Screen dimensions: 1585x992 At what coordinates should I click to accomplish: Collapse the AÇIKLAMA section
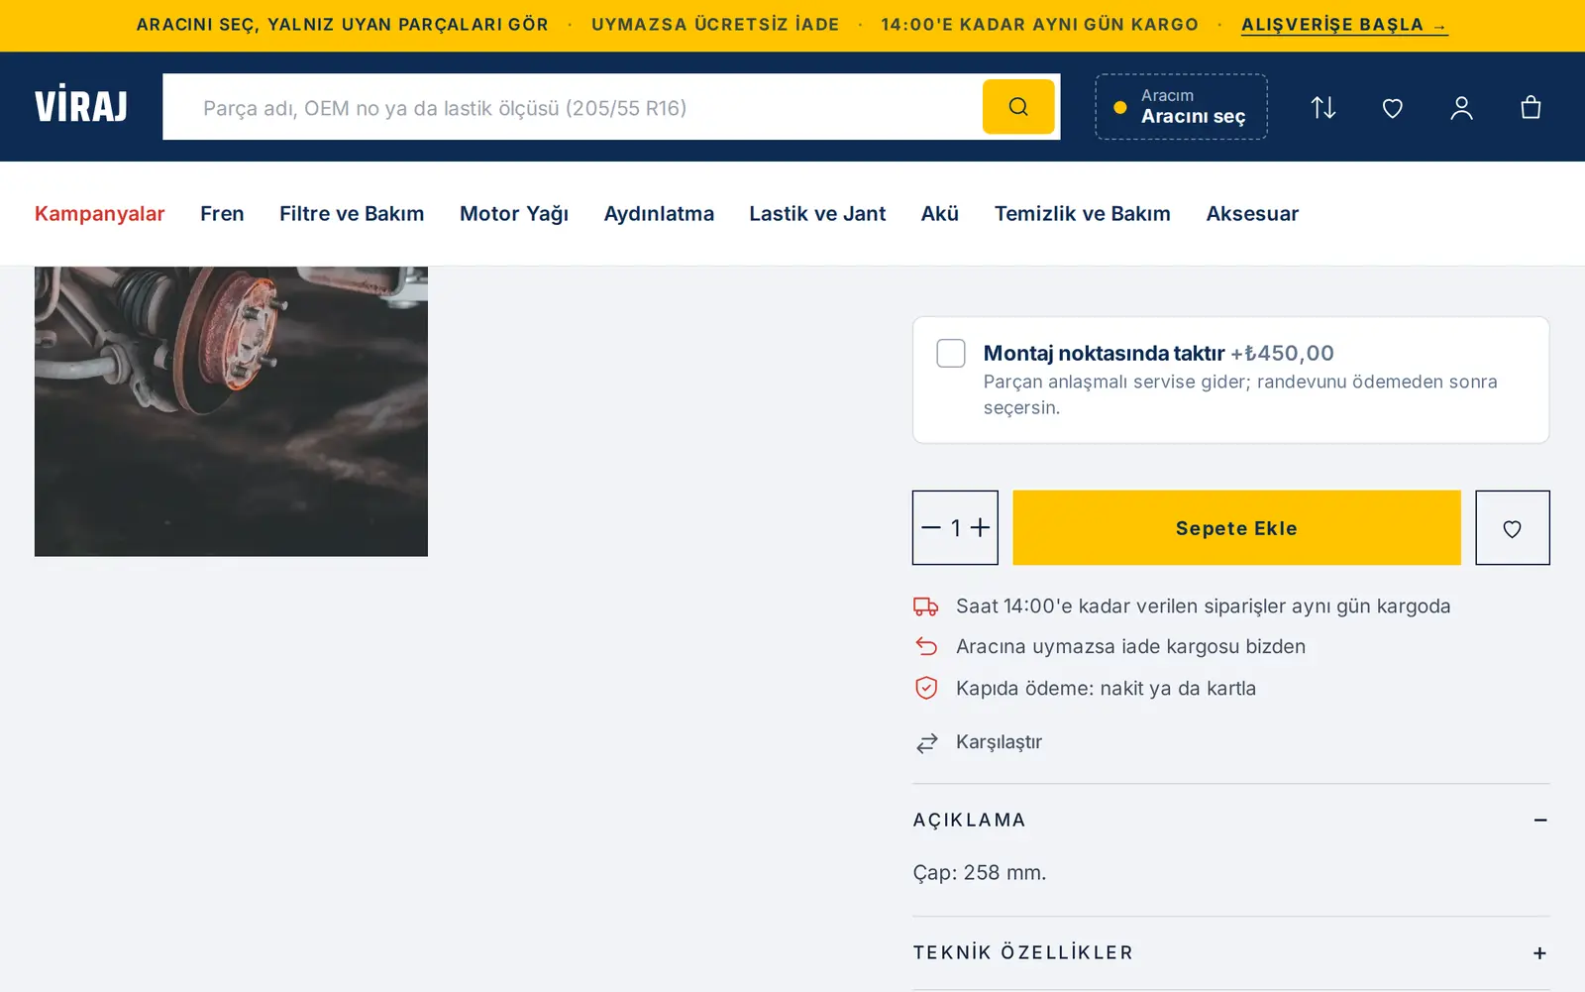1231,821
